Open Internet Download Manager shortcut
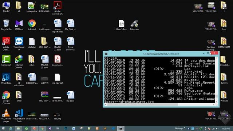Viewport: 233px width, 131px height. (x=19, y=62)
